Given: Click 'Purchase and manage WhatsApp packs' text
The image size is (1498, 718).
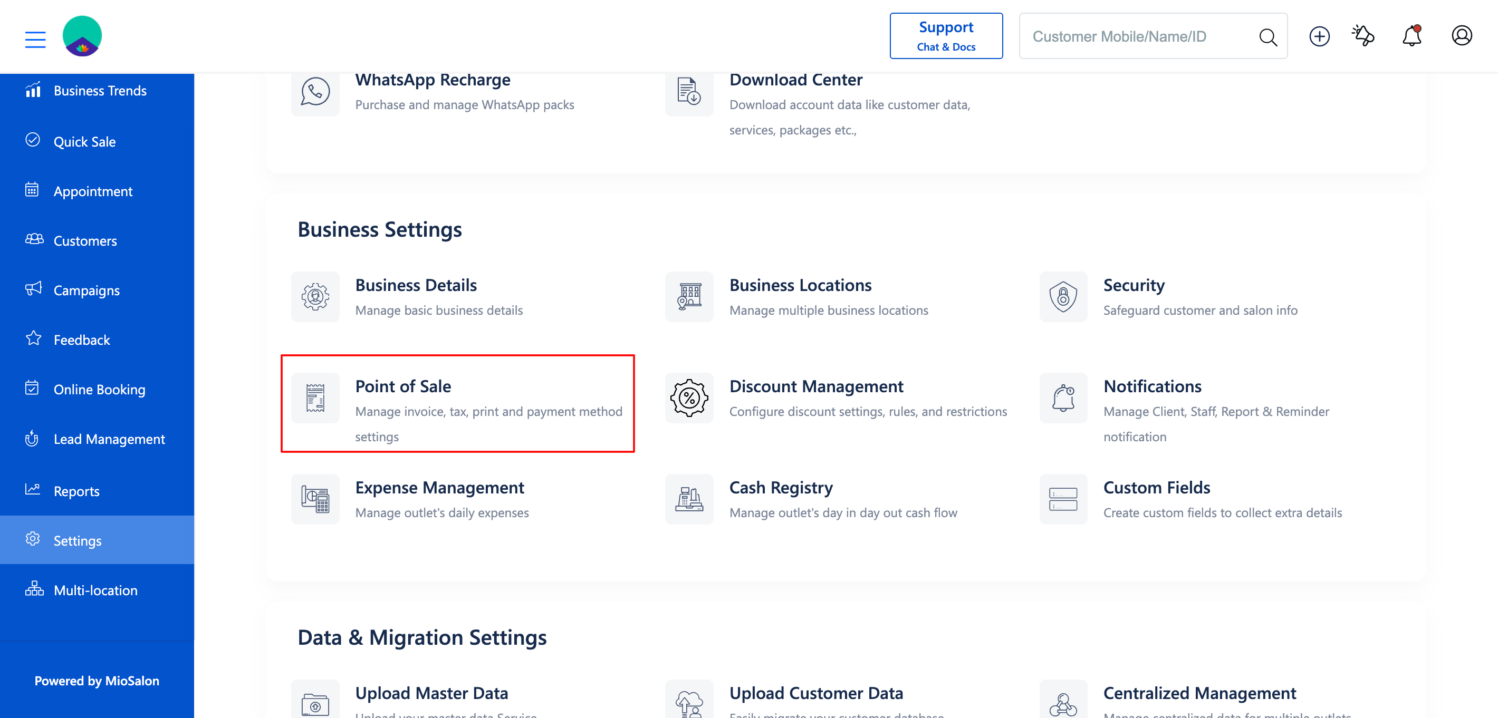Looking at the screenshot, I should click(465, 105).
